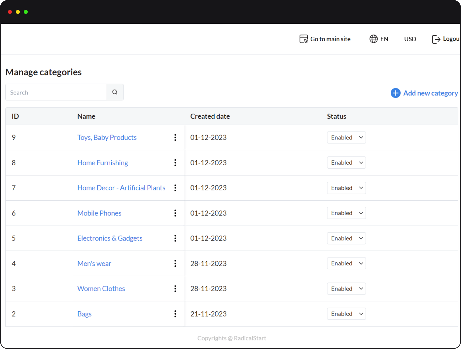The height and width of the screenshot is (349, 461).
Task: Click the Logout label
Action: [452, 39]
